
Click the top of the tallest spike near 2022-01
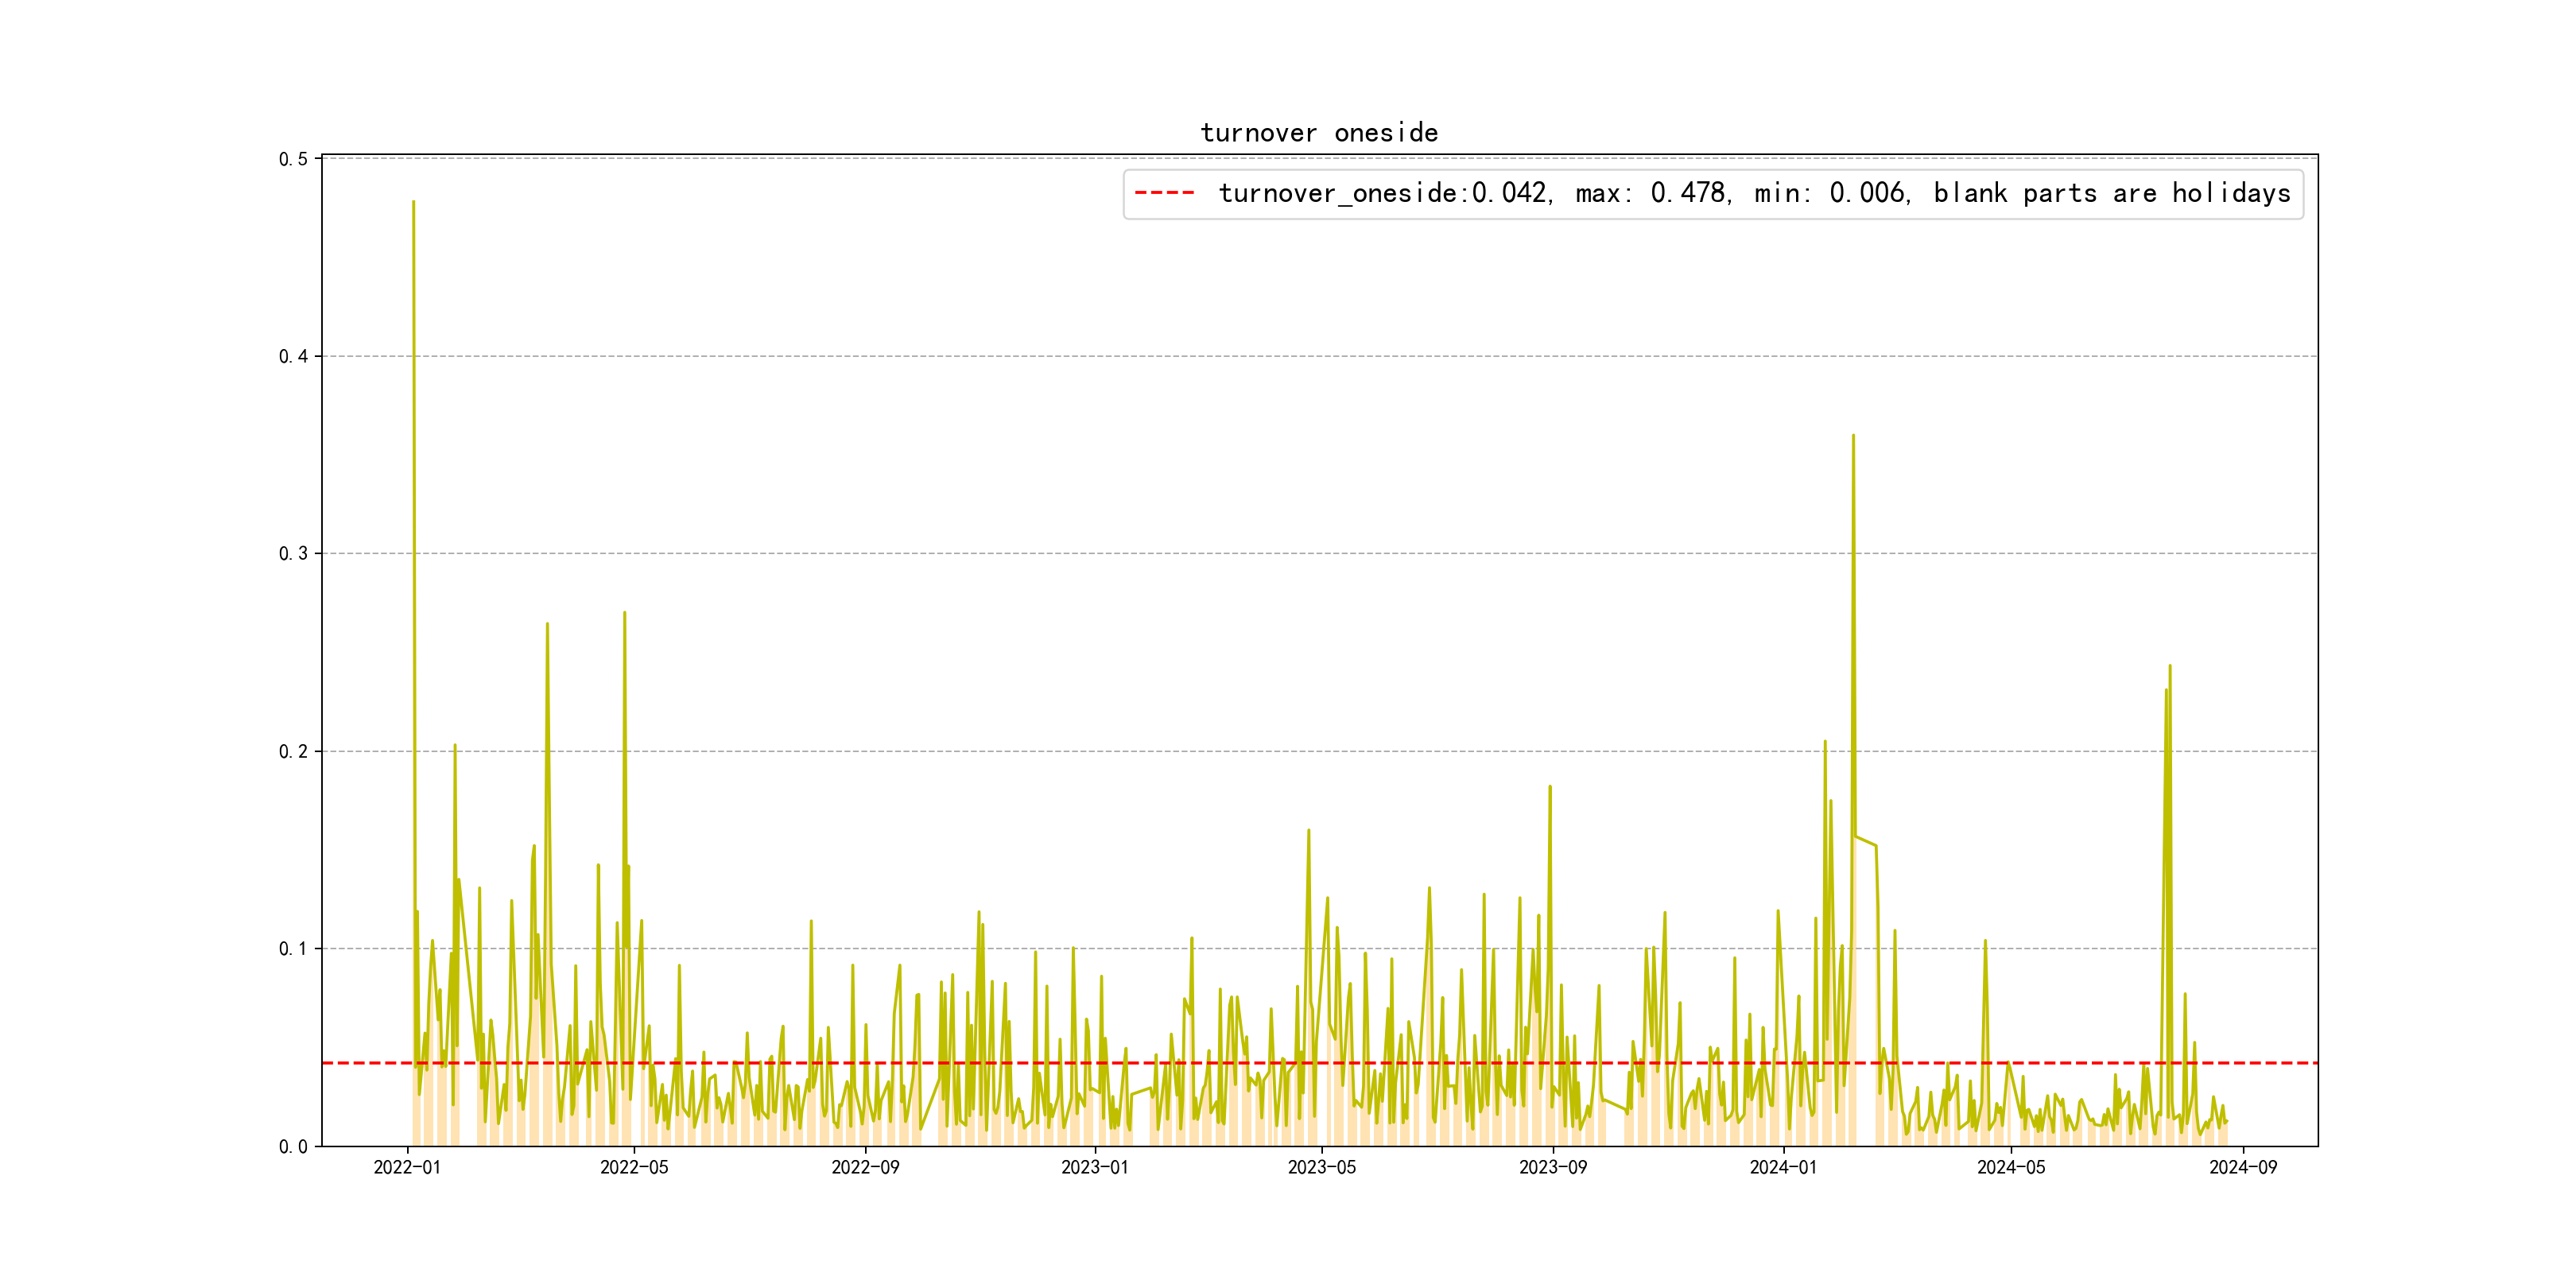tap(413, 203)
